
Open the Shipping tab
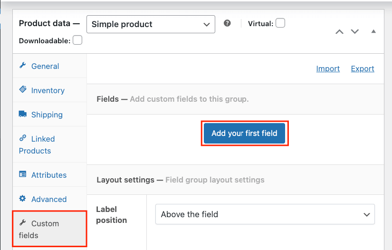tap(47, 115)
